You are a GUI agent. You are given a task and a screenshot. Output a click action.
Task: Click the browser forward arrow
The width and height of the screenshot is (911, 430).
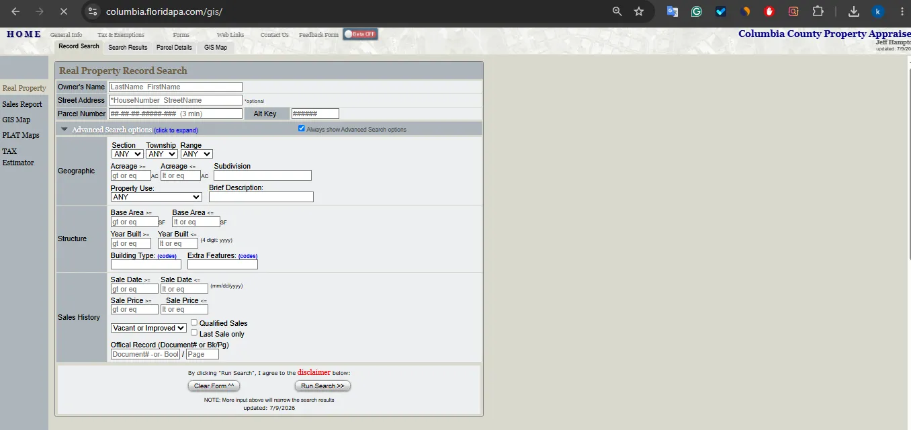coord(39,11)
